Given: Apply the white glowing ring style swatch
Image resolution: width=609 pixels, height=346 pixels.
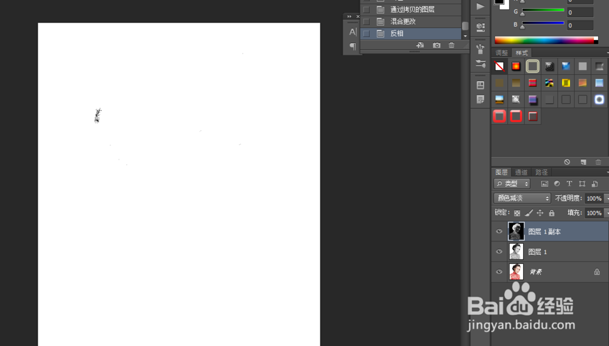Looking at the screenshot, I should [599, 99].
